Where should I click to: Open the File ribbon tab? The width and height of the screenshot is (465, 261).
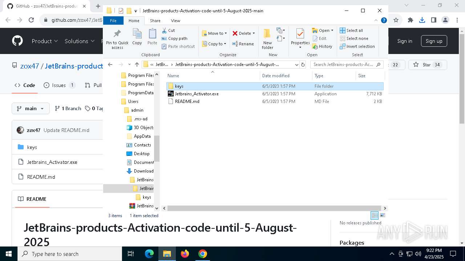[x=113, y=21]
